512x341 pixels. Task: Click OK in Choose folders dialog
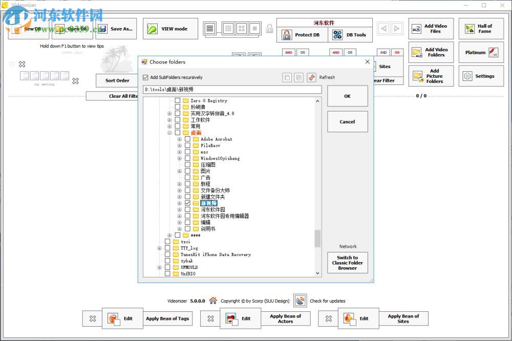(x=347, y=96)
